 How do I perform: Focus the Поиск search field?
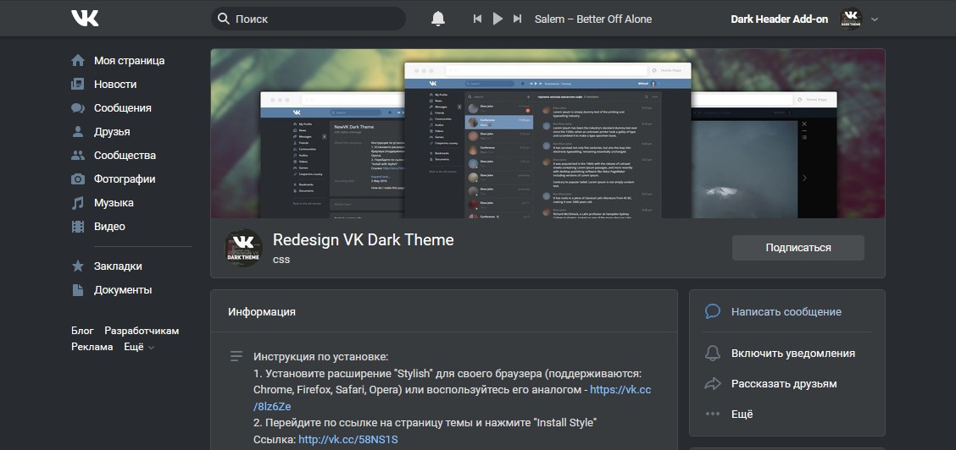pyautogui.click(x=308, y=19)
